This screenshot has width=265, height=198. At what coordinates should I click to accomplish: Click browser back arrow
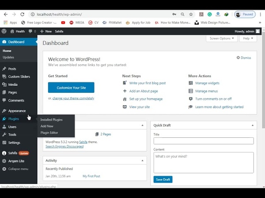6,15
